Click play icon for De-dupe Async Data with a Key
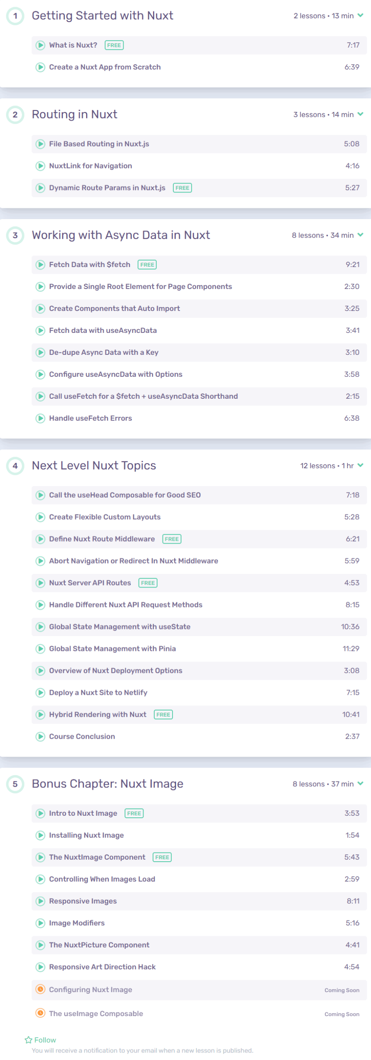The width and height of the screenshot is (371, 1060). (40, 352)
